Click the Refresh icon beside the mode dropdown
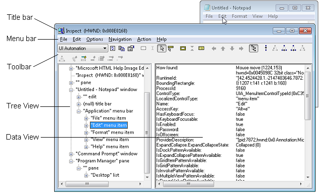Viewport: 319px width, 193px height. click(112, 48)
